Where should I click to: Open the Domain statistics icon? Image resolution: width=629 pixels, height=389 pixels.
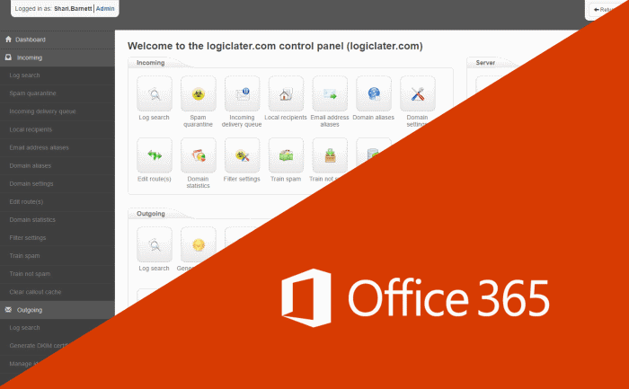[198, 155]
